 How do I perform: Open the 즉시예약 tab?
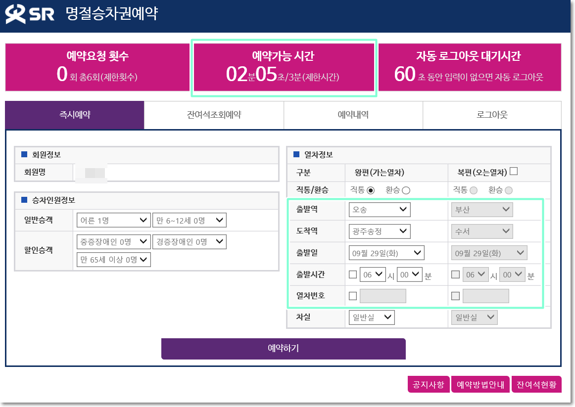75,115
